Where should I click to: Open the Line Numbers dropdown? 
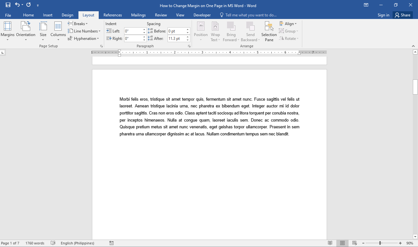[x=84, y=31]
